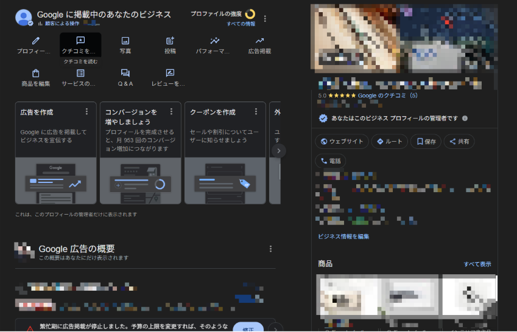Open クチコミを読む reviews icon

[x=80, y=41]
